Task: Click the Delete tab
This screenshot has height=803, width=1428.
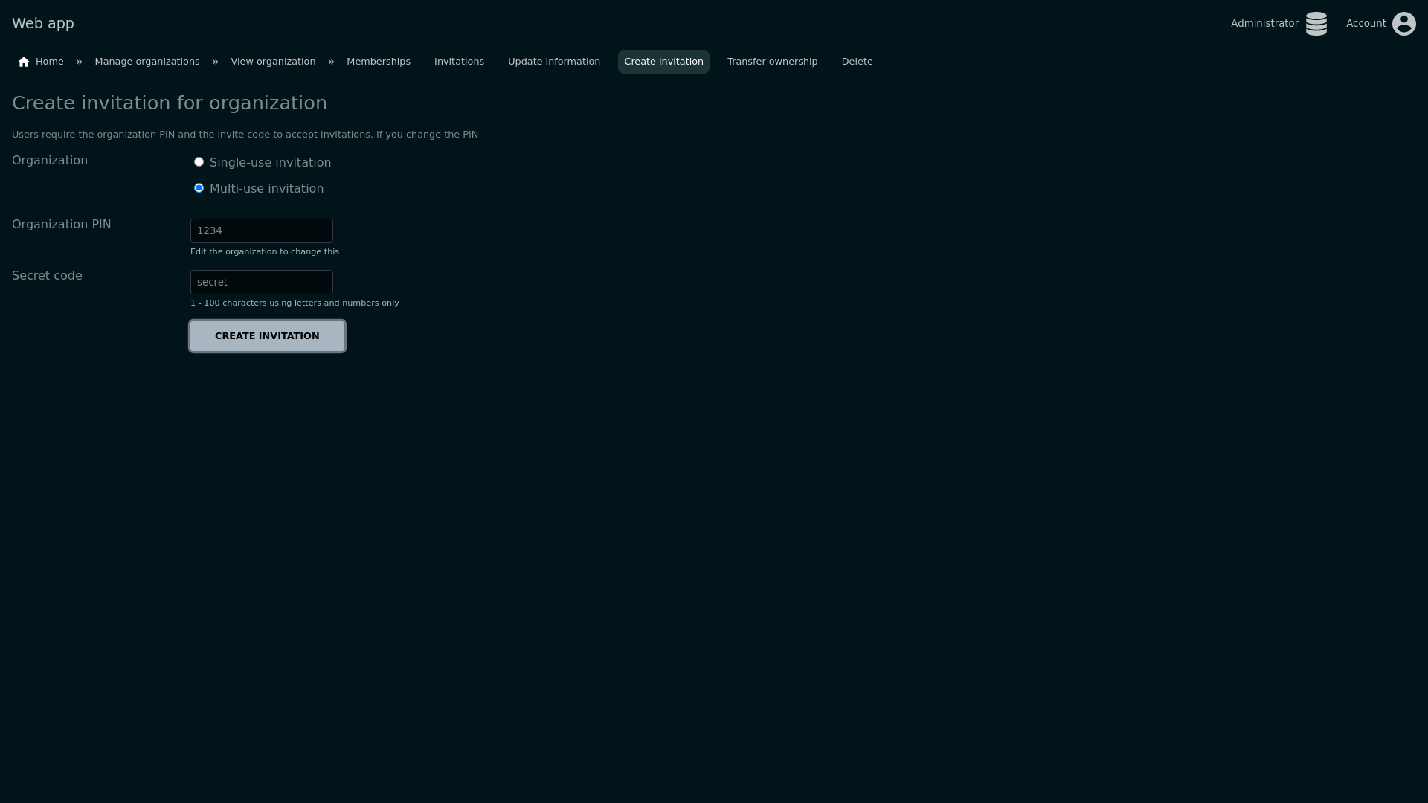Action: click(x=857, y=62)
